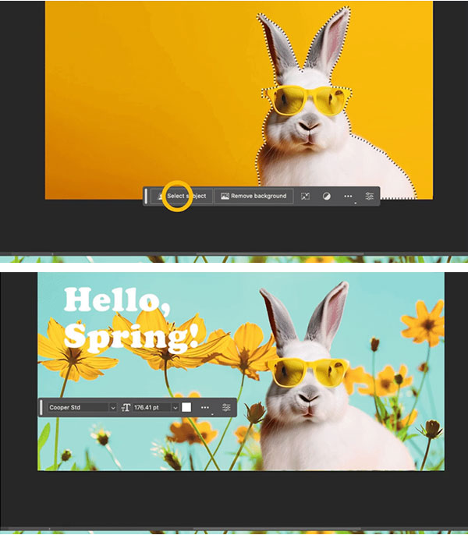
Task: Click the font size T icon
Action: click(x=126, y=407)
